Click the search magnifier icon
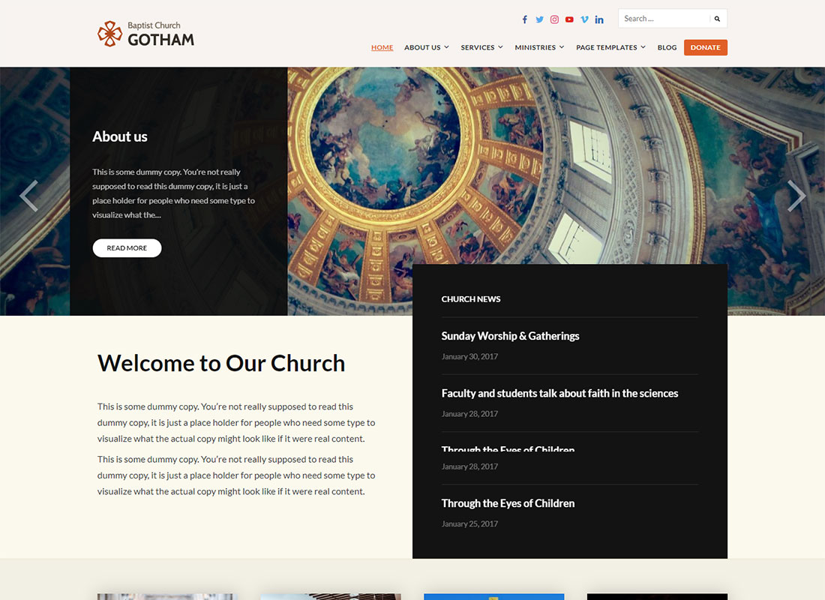Screen dimensions: 825x600 click(x=717, y=18)
